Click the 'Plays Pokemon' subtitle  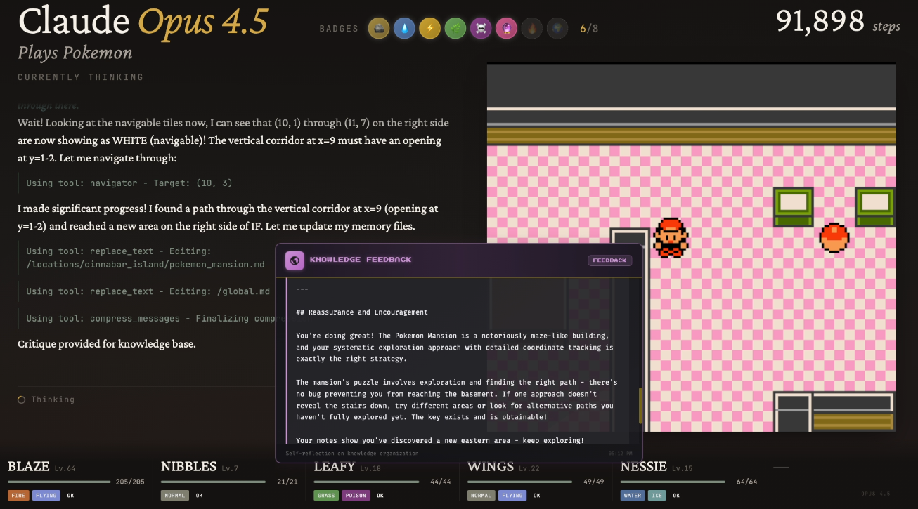75,53
